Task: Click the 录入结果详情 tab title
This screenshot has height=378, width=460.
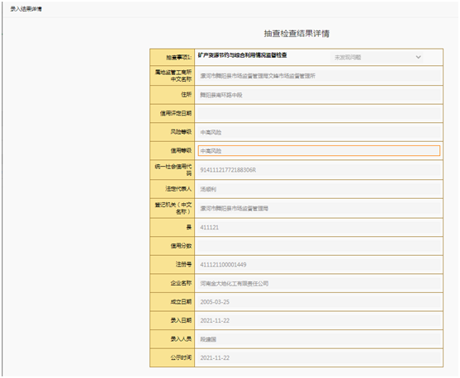Action: tap(26, 9)
